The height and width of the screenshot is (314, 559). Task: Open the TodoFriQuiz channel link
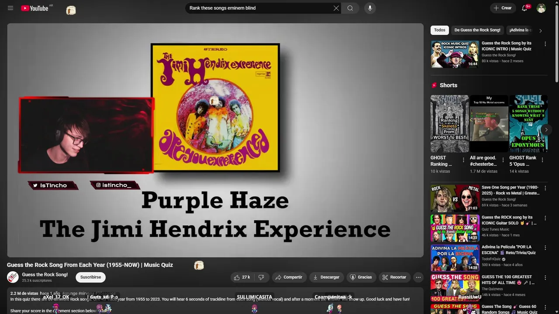[x=491, y=259]
